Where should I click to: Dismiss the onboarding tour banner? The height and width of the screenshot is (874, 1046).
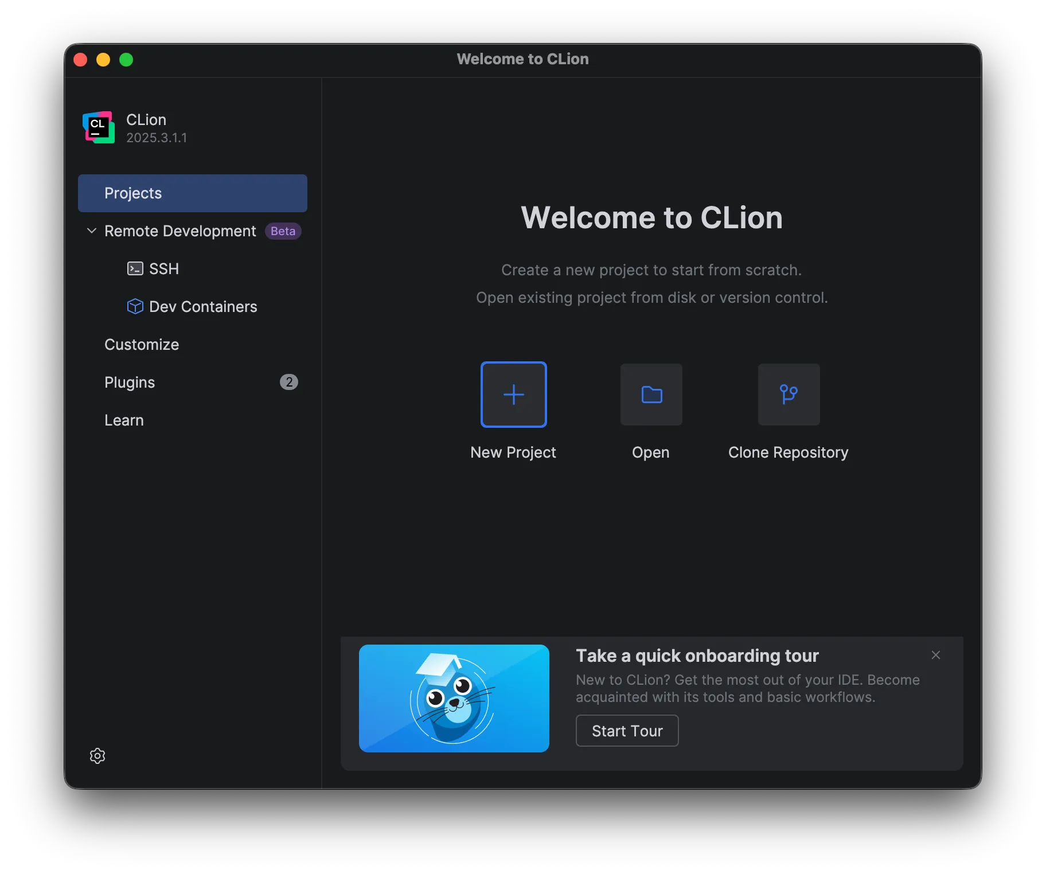[x=935, y=654]
